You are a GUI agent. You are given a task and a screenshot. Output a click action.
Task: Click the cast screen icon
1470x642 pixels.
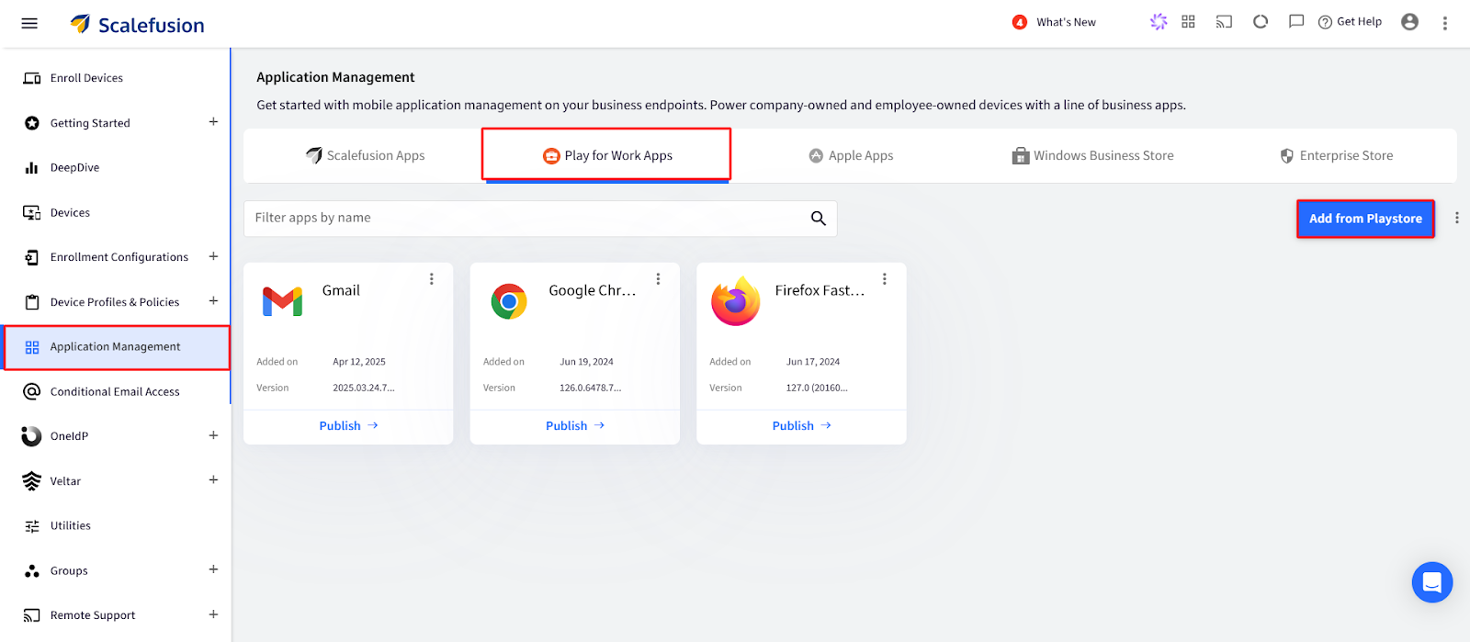(x=1224, y=22)
